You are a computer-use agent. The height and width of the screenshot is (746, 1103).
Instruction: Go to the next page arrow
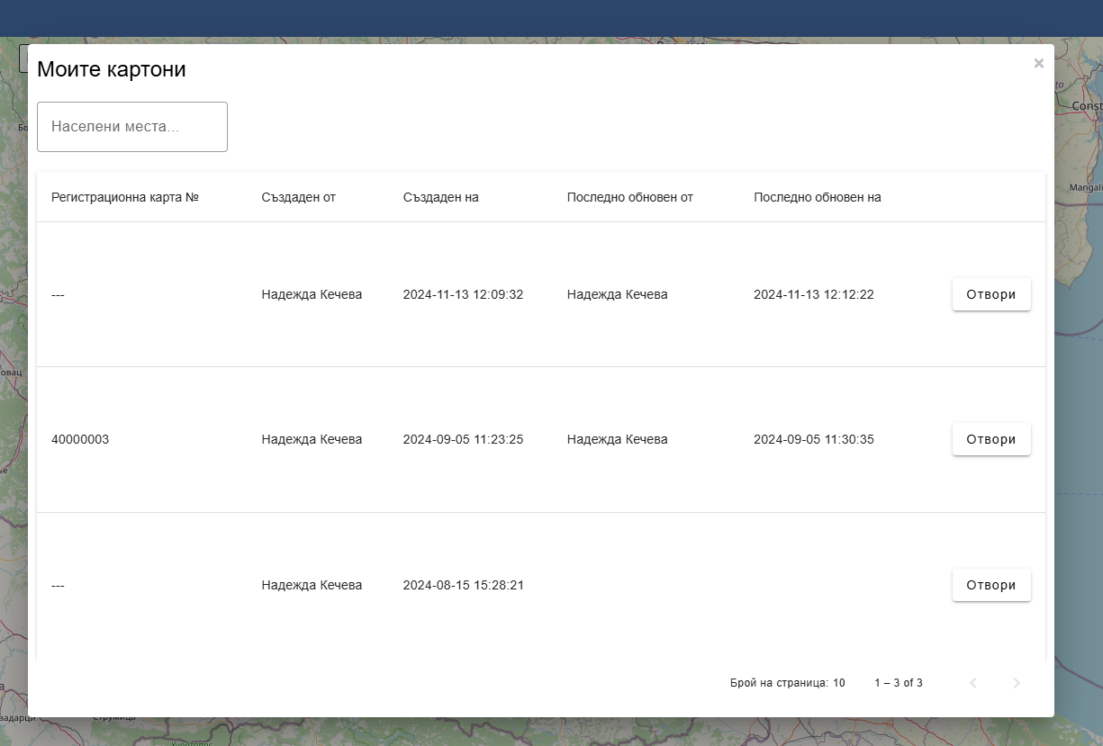pos(1017,683)
